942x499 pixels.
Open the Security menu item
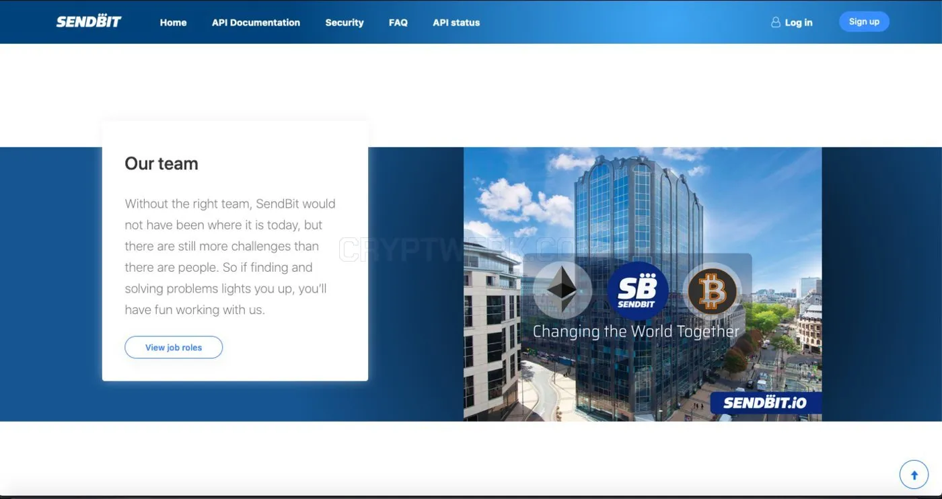[x=345, y=22]
